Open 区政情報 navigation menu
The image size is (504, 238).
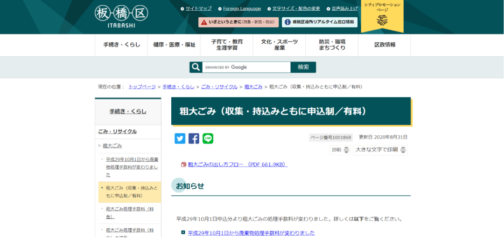point(385,45)
